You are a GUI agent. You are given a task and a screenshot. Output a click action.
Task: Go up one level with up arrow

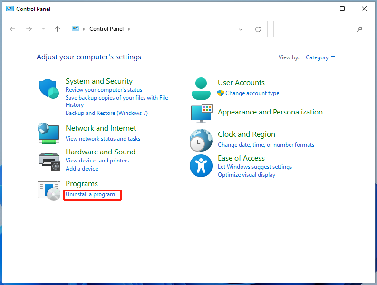tap(57, 29)
